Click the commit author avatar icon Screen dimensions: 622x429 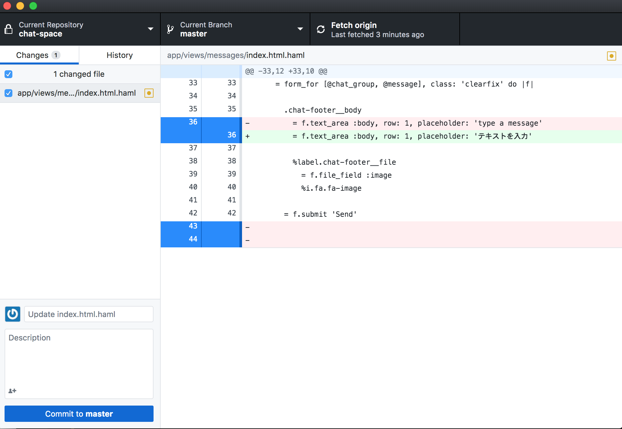[13, 314]
